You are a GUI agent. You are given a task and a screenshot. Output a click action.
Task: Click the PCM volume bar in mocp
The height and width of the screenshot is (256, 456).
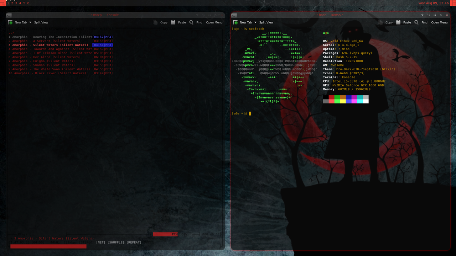pyautogui.click(x=166, y=234)
